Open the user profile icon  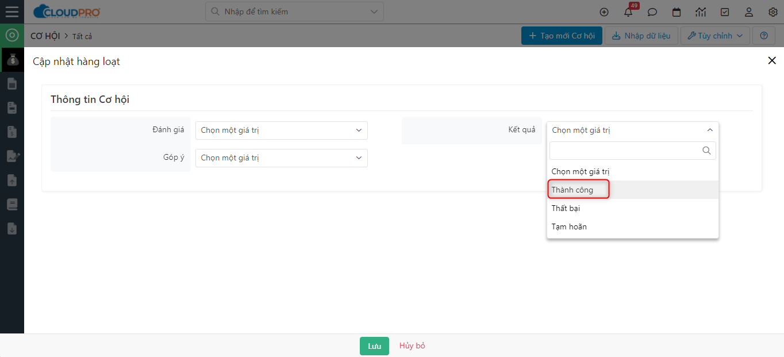[x=749, y=12]
